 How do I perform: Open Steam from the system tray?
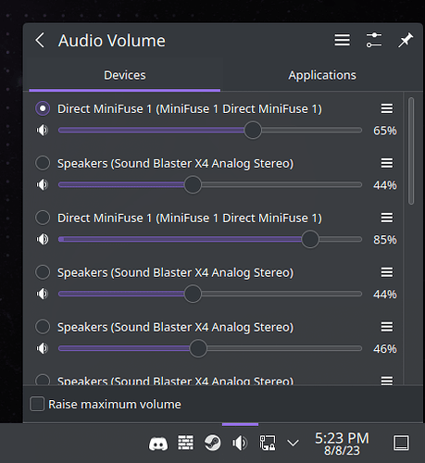(x=213, y=443)
